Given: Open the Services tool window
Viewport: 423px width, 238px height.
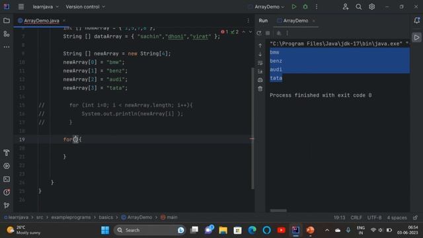Looking at the screenshot, I should tap(7, 166).
